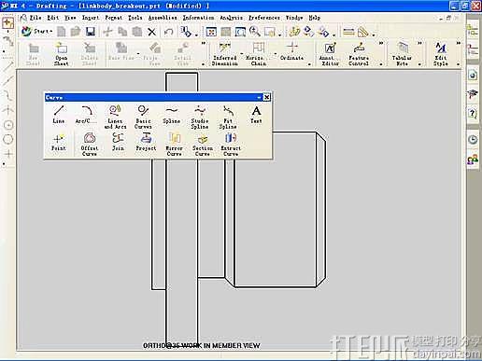This screenshot has height=361, width=482.
Task: Click the Text tool icon
Action: [256, 115]
